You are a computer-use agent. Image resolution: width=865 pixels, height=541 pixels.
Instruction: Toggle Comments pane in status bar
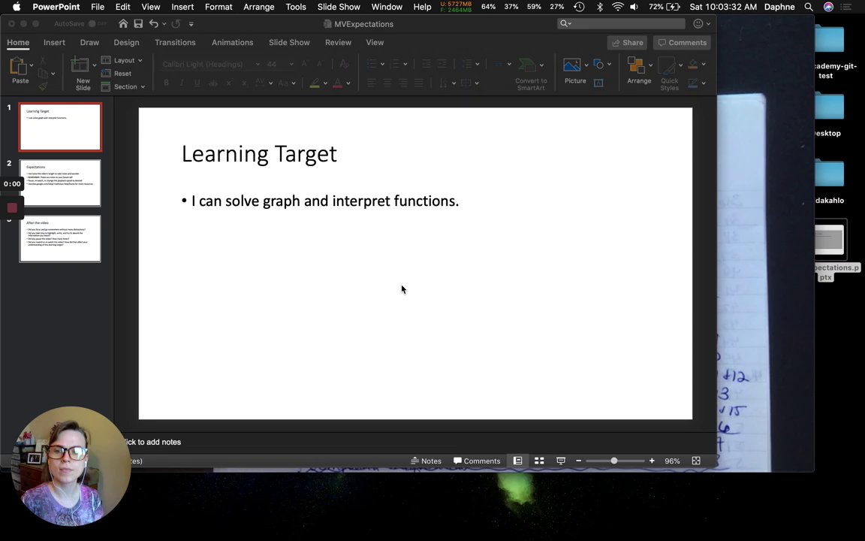click(x=477, y=461)
